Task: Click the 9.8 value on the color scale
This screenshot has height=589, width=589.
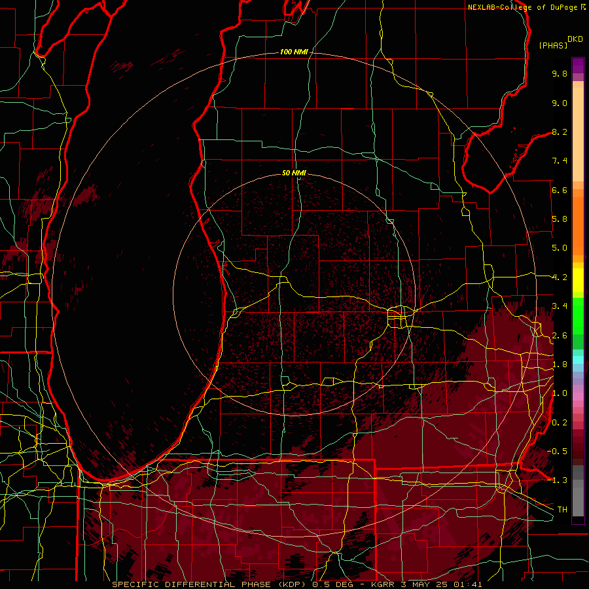Action: [560, 74]
